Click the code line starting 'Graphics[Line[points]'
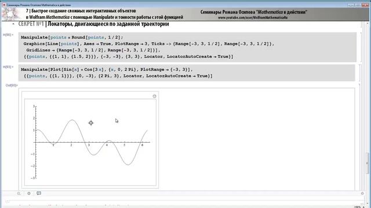 [148, 44]
